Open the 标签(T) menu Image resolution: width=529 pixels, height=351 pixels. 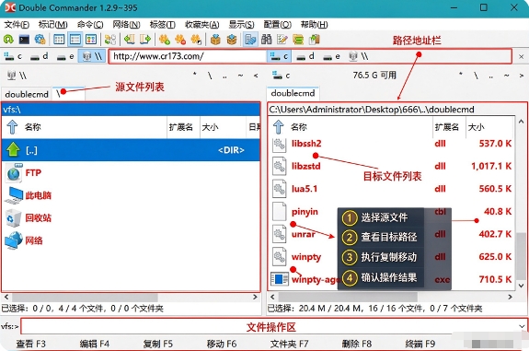(x=162, y=25)
